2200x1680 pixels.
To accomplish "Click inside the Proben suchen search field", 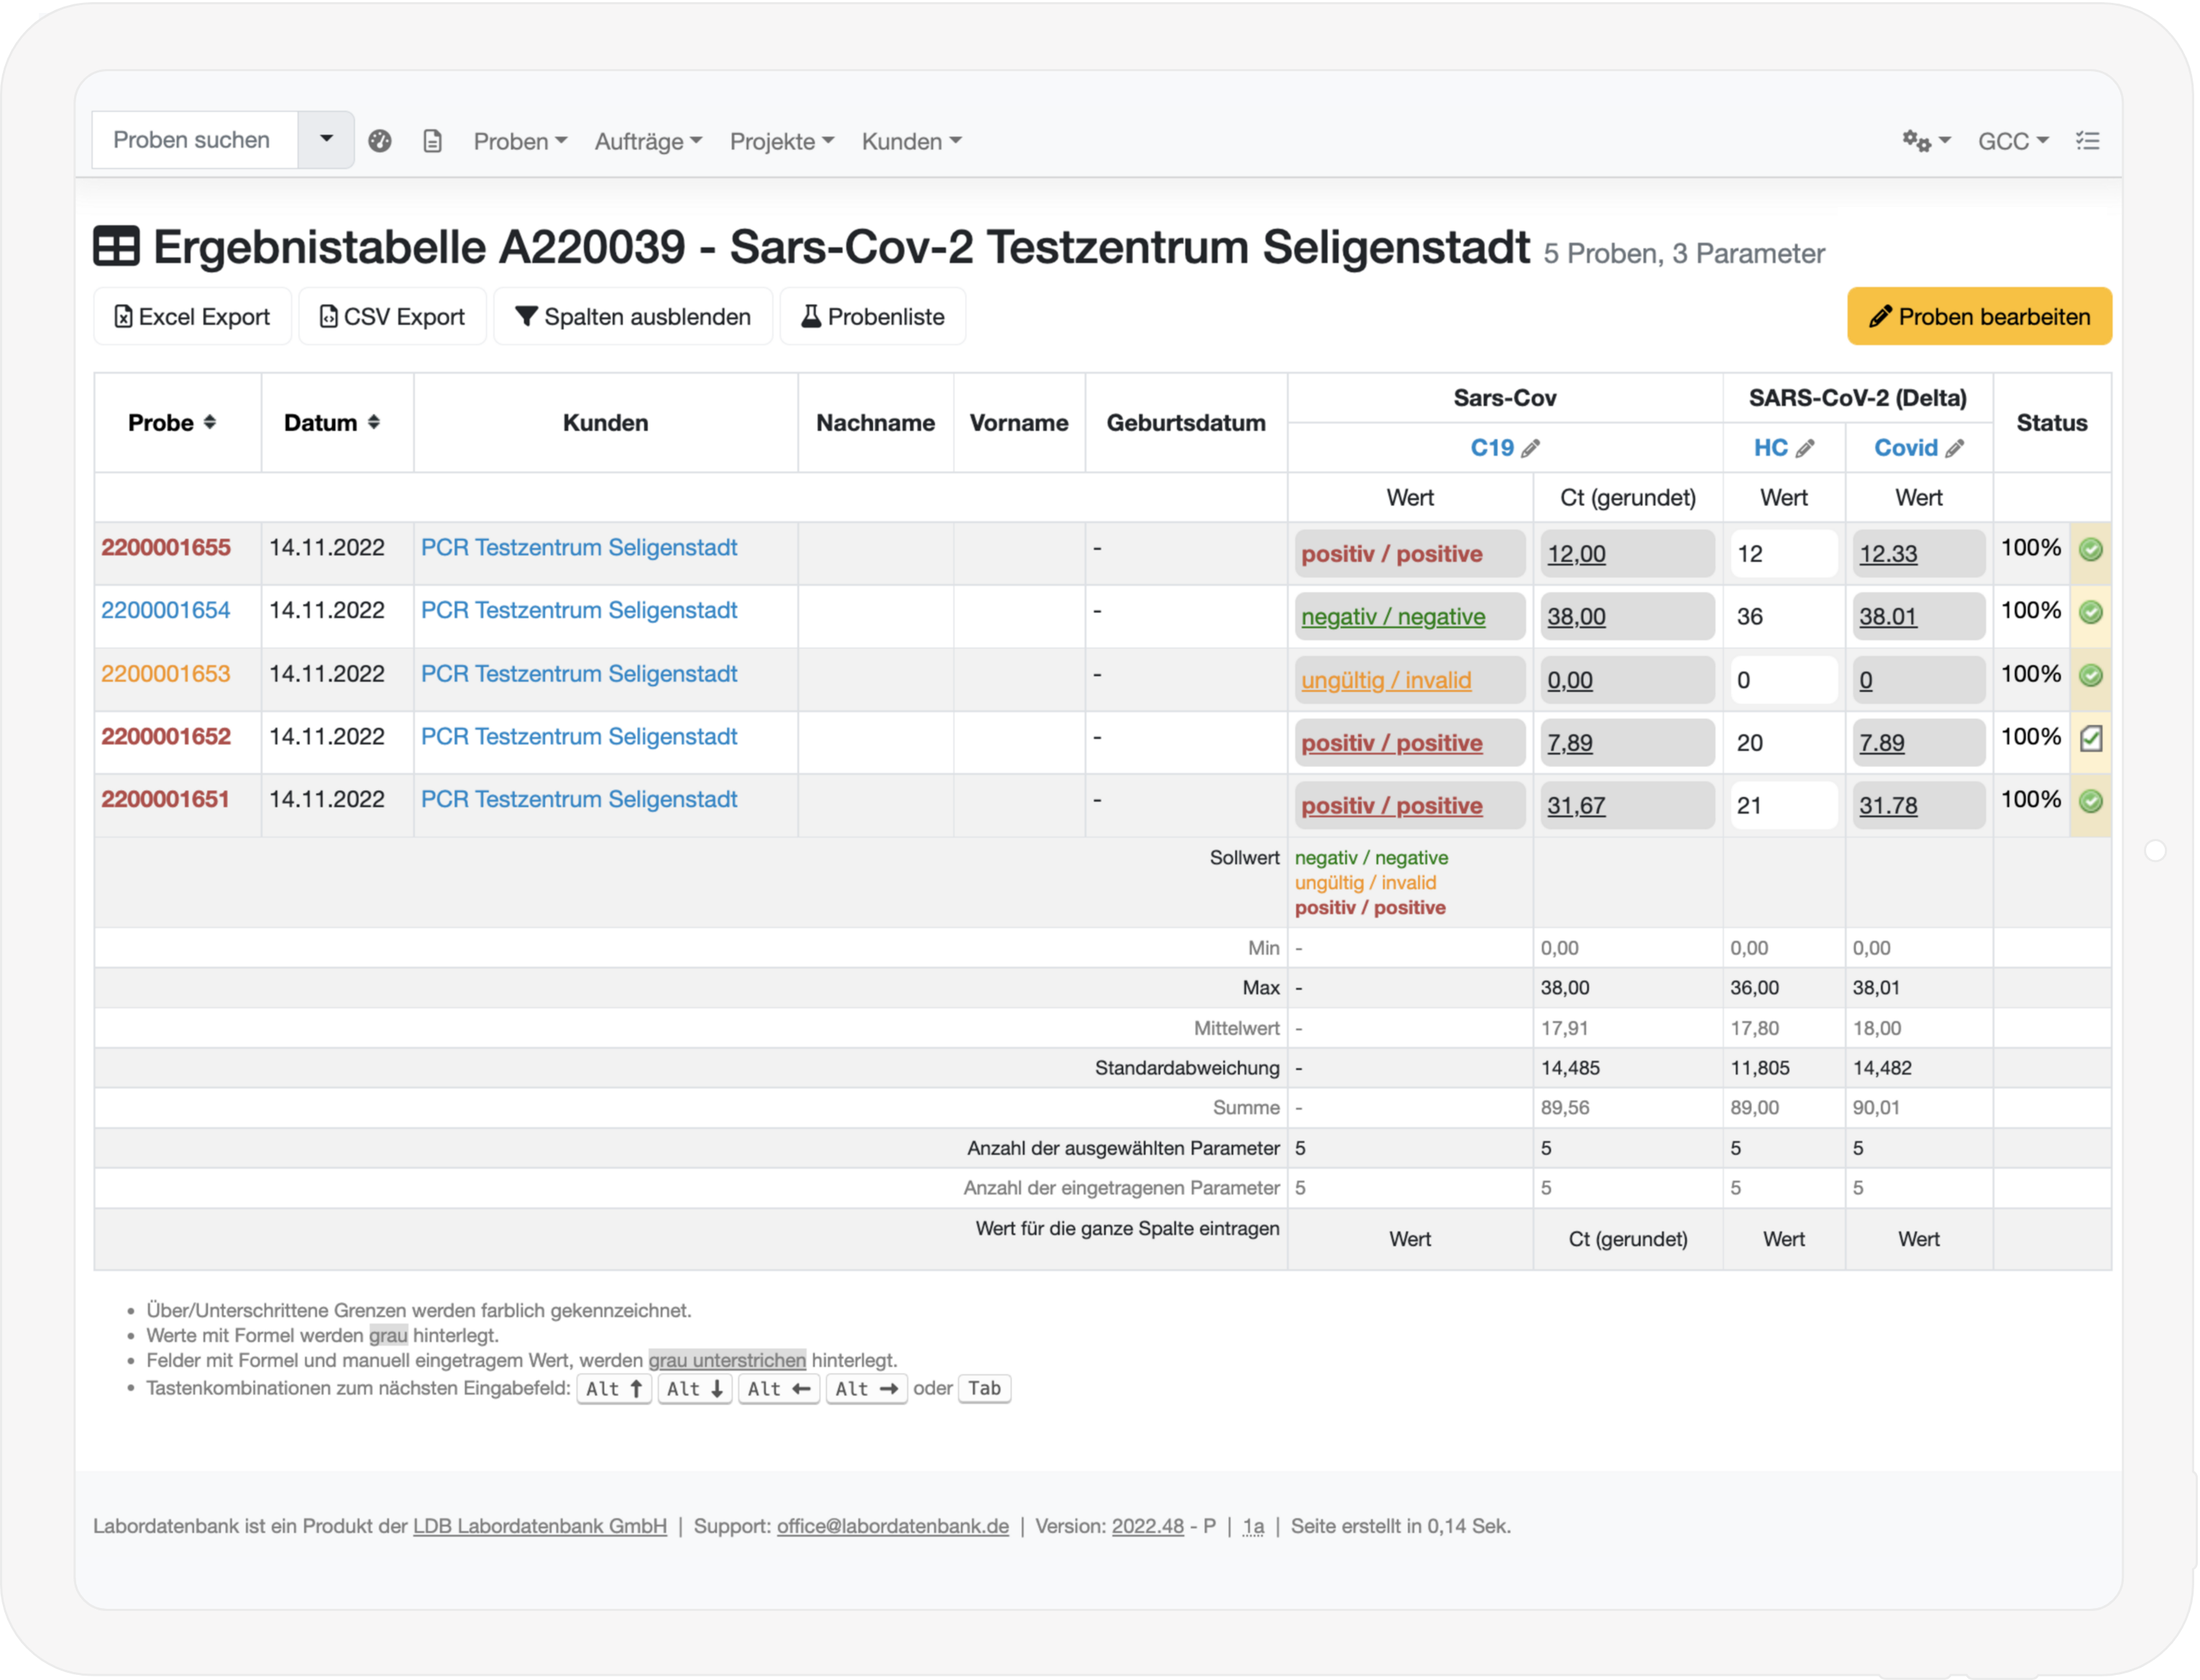I will [x=192, y=139].
